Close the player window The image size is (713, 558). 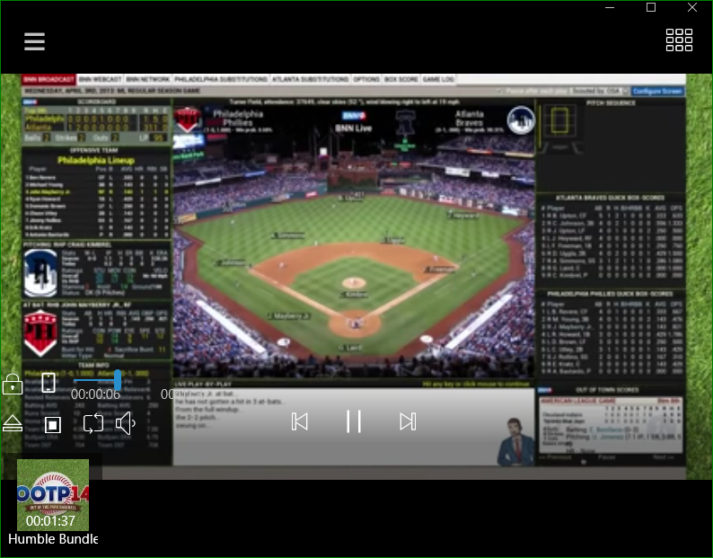pos(692,7)
